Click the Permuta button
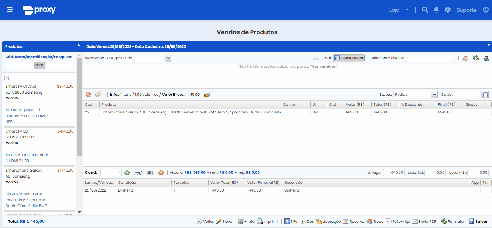492x228 pixels. click(452, 221)
